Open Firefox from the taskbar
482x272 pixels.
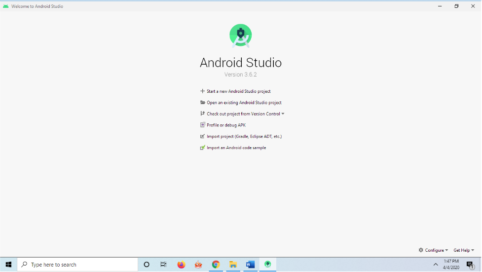[x=181, y=265]
